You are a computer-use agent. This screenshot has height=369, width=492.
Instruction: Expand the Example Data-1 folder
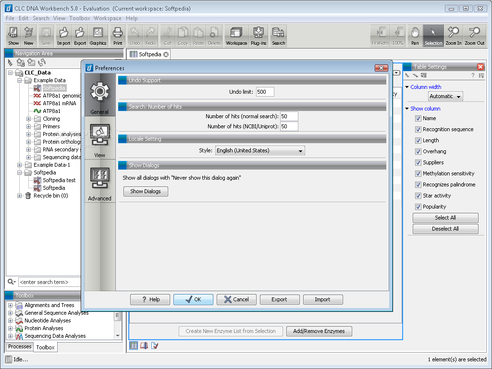pyautogui.click(x=19, y=165)
